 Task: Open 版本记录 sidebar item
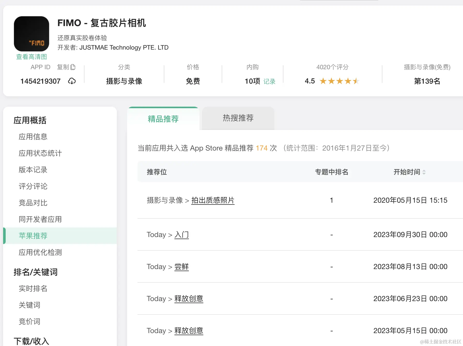33,170
